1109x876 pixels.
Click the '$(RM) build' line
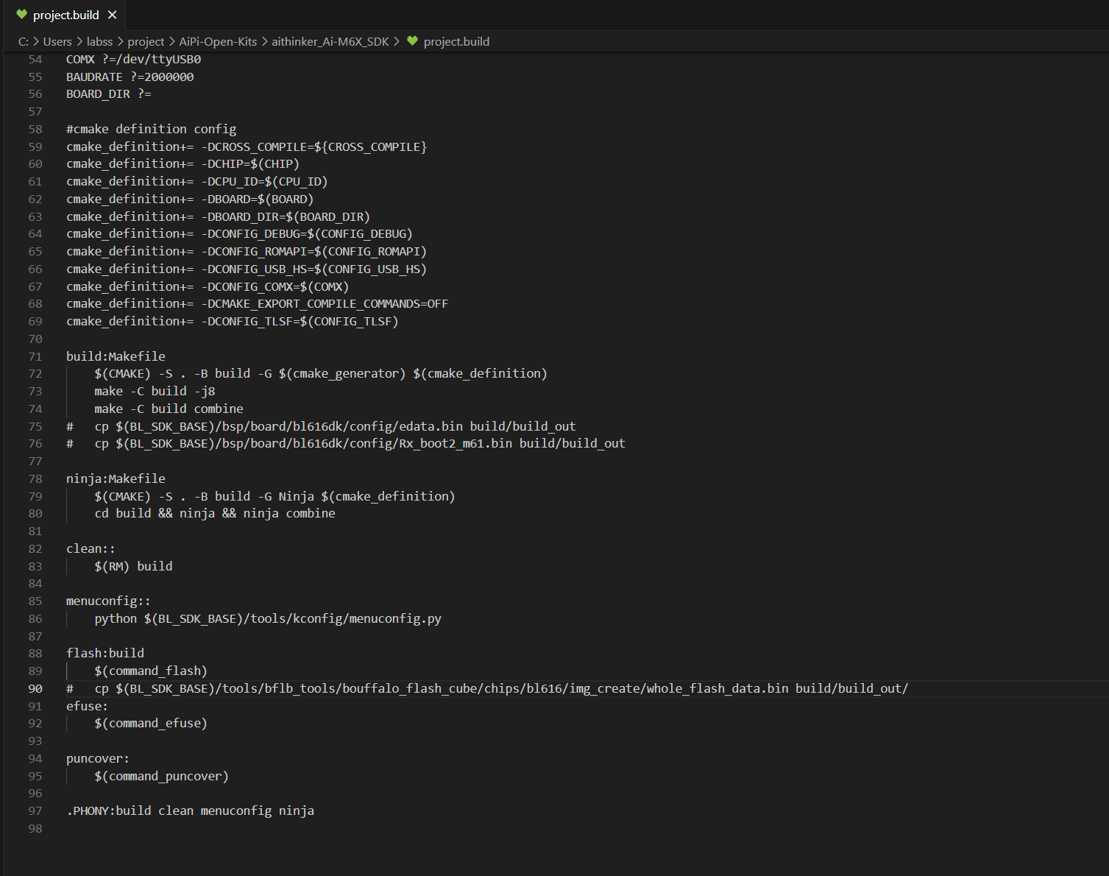point(133,567)
